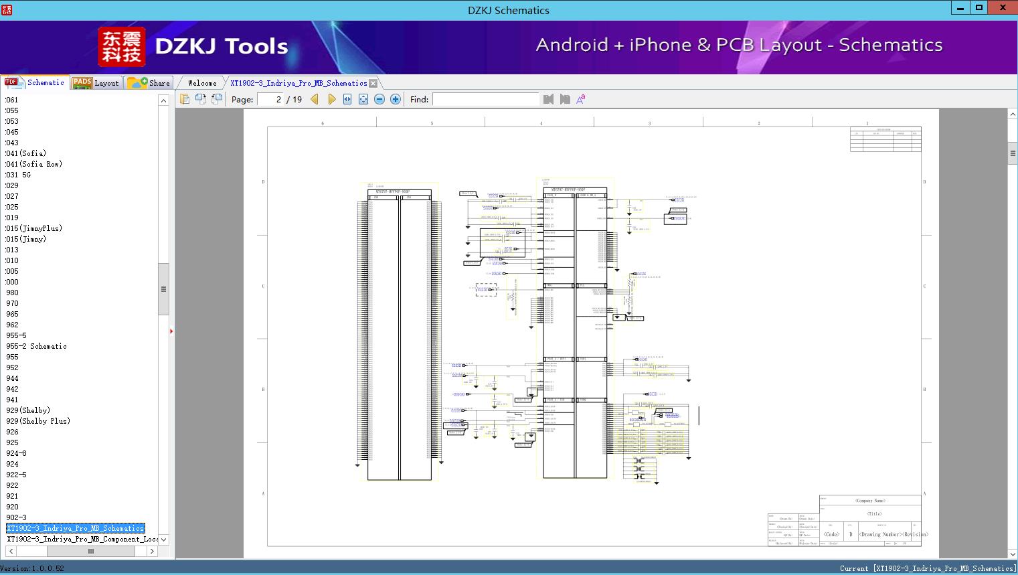1018x575 pixels.
Task: Zoom out with the minus icon
Action: point(379,99)
